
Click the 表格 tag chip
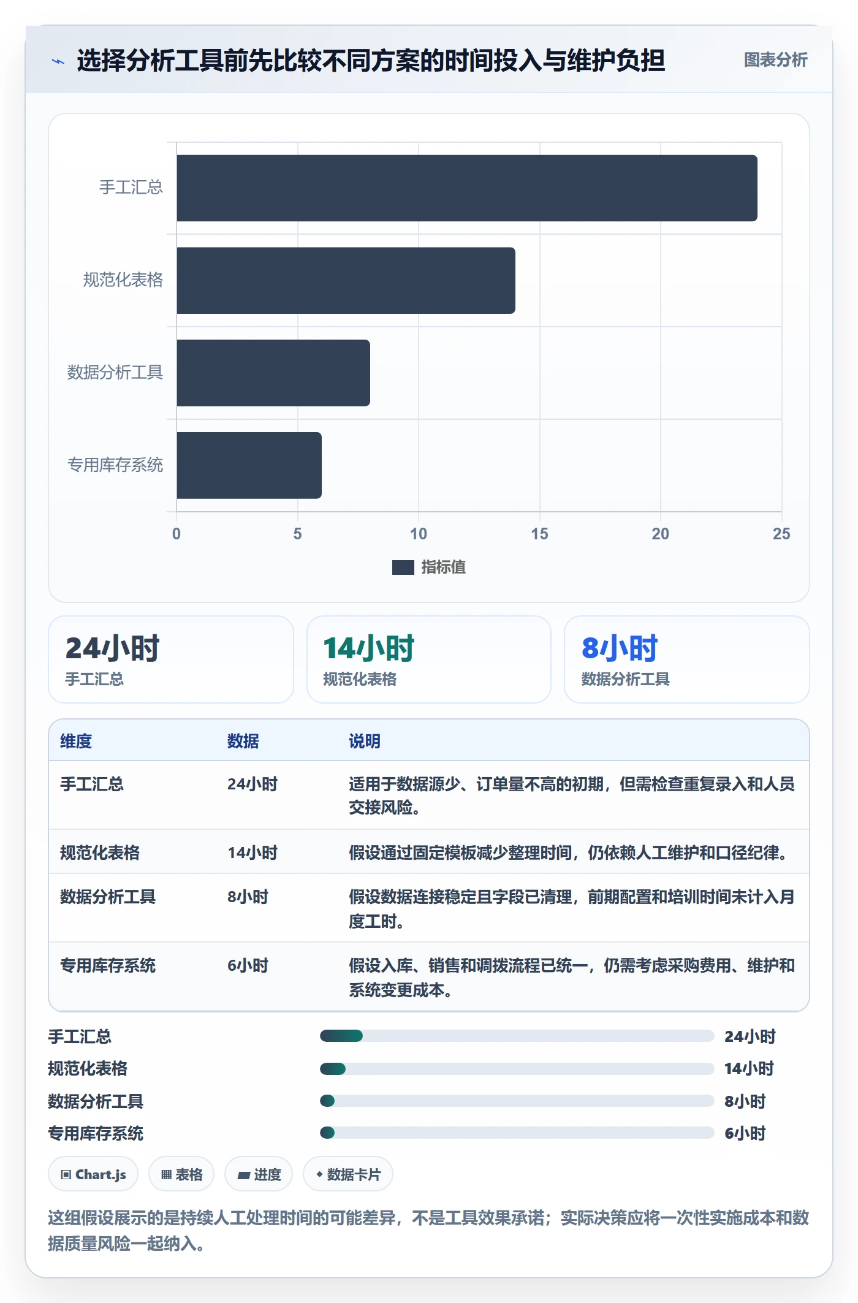click(181, 1174)
